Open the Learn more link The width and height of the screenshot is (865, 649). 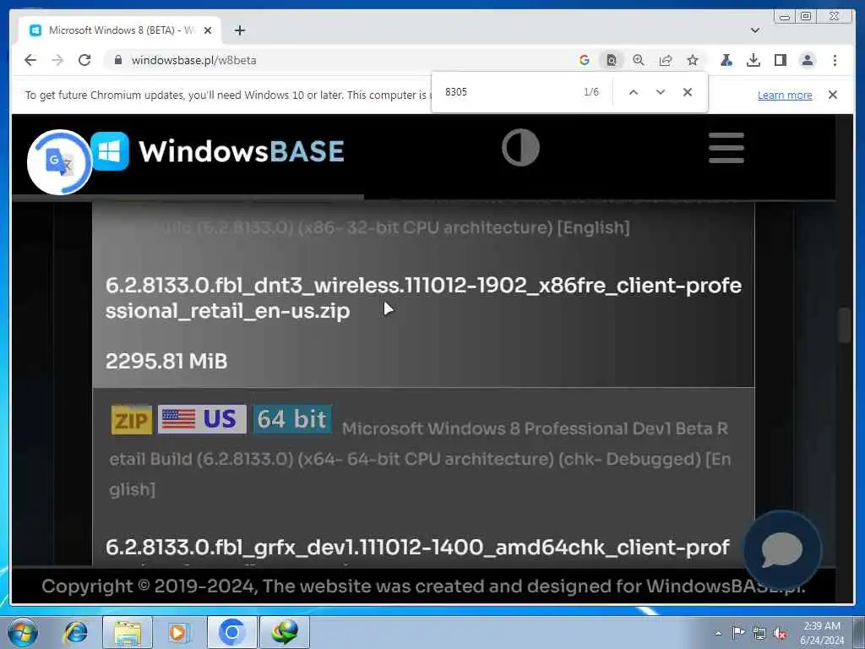pyautogui.click(x=785, y=95)
